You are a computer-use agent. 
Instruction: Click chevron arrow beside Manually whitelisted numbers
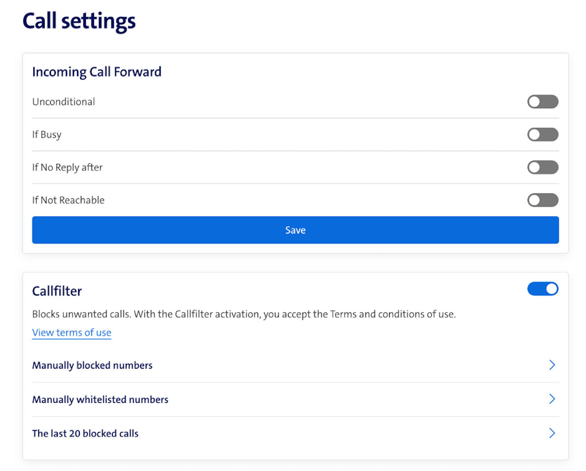(552, 399)
